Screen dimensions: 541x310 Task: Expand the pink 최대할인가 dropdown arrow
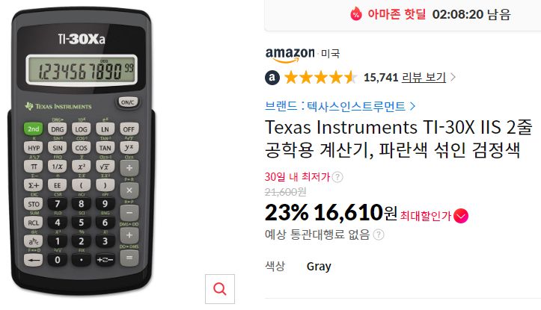tap(461, 216)
